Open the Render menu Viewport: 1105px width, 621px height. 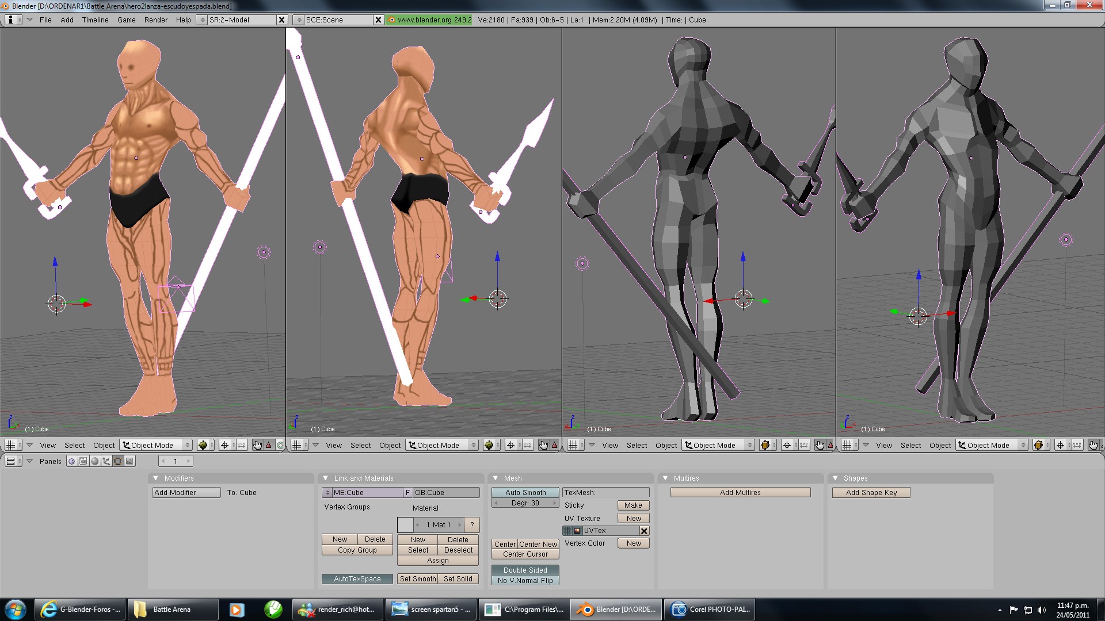[155, 20]
